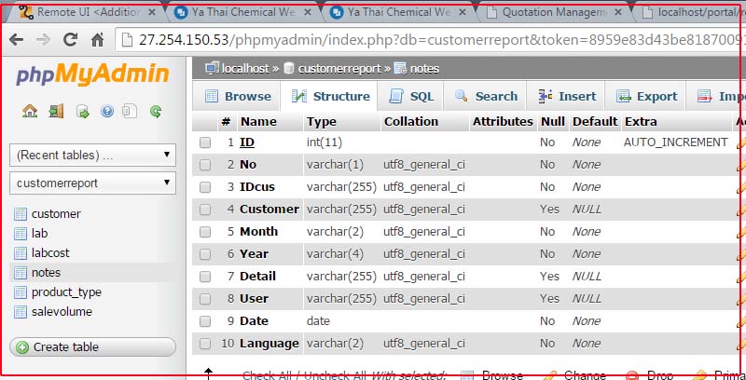Open the phpMyAdmin home icon
This screenshot has width=746, height=380.
tap(30, 112)
